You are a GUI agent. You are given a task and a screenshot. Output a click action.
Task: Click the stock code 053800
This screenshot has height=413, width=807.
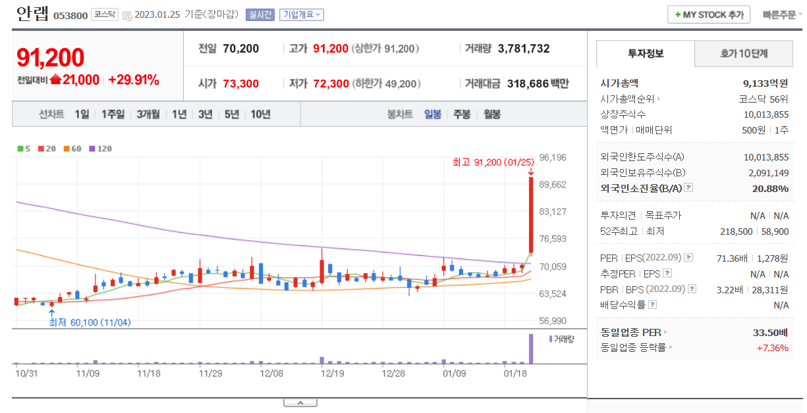pos(70,16)
